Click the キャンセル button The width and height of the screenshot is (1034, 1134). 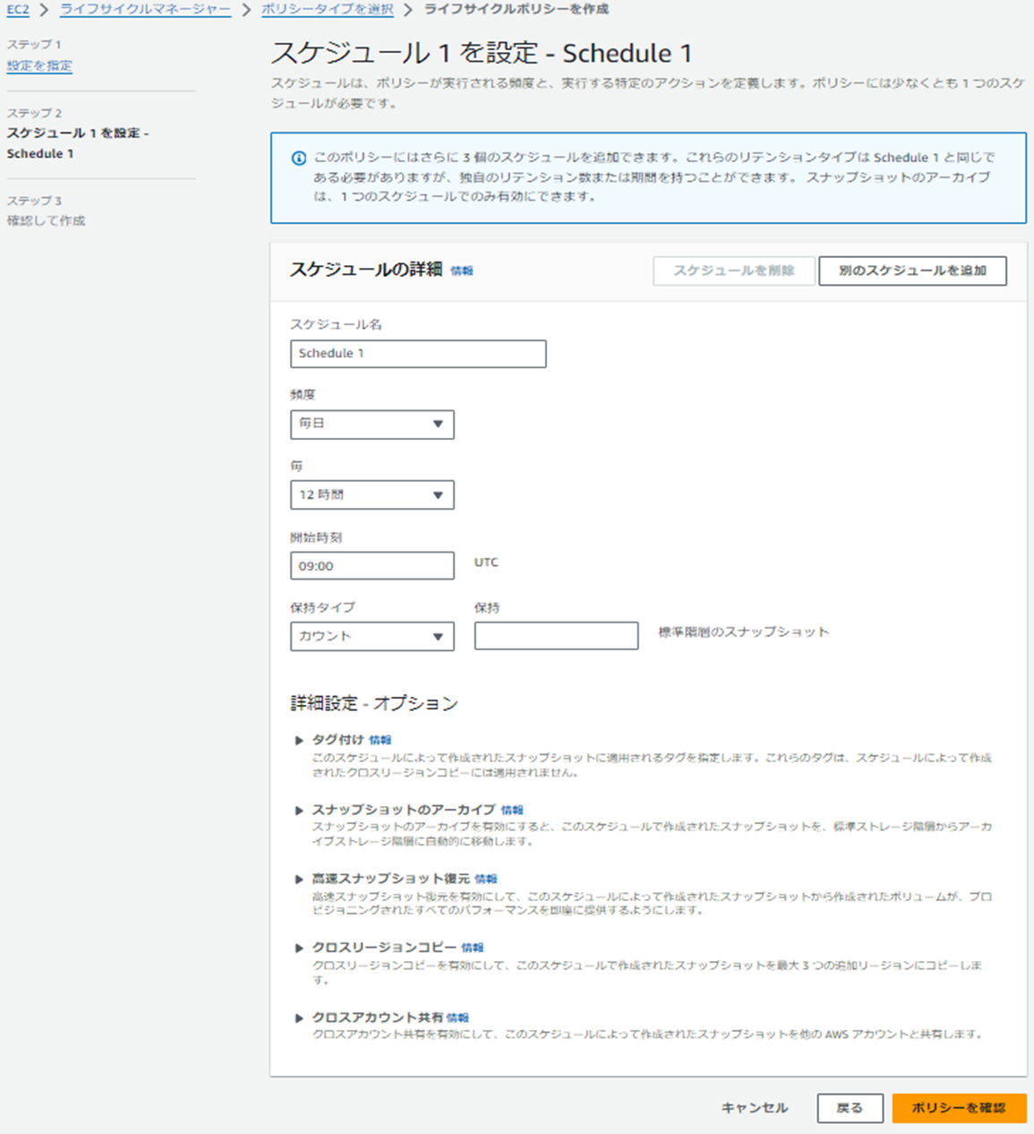coord(755,1108)
